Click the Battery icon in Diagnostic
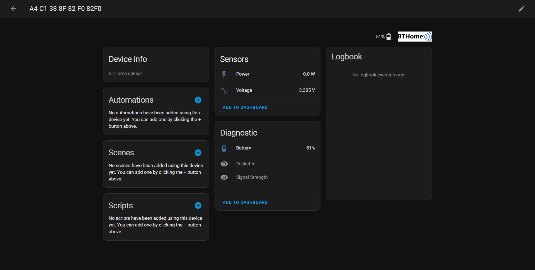 click(224, 148)
